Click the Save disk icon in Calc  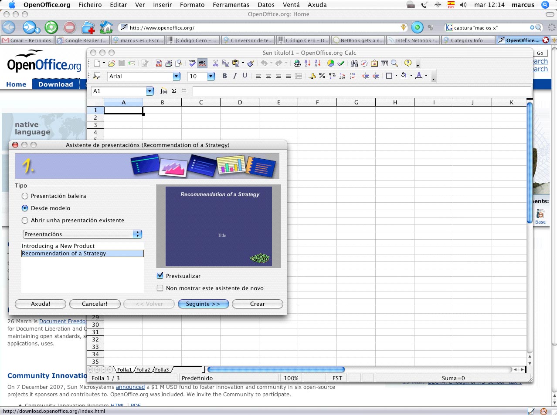(x=122, y=64)
